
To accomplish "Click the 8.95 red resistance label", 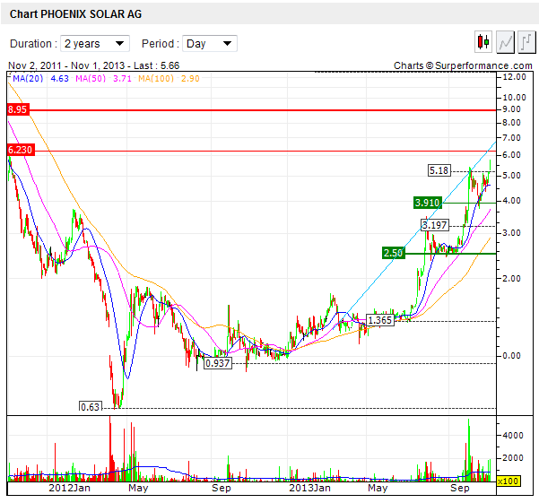I will [17, 109].
